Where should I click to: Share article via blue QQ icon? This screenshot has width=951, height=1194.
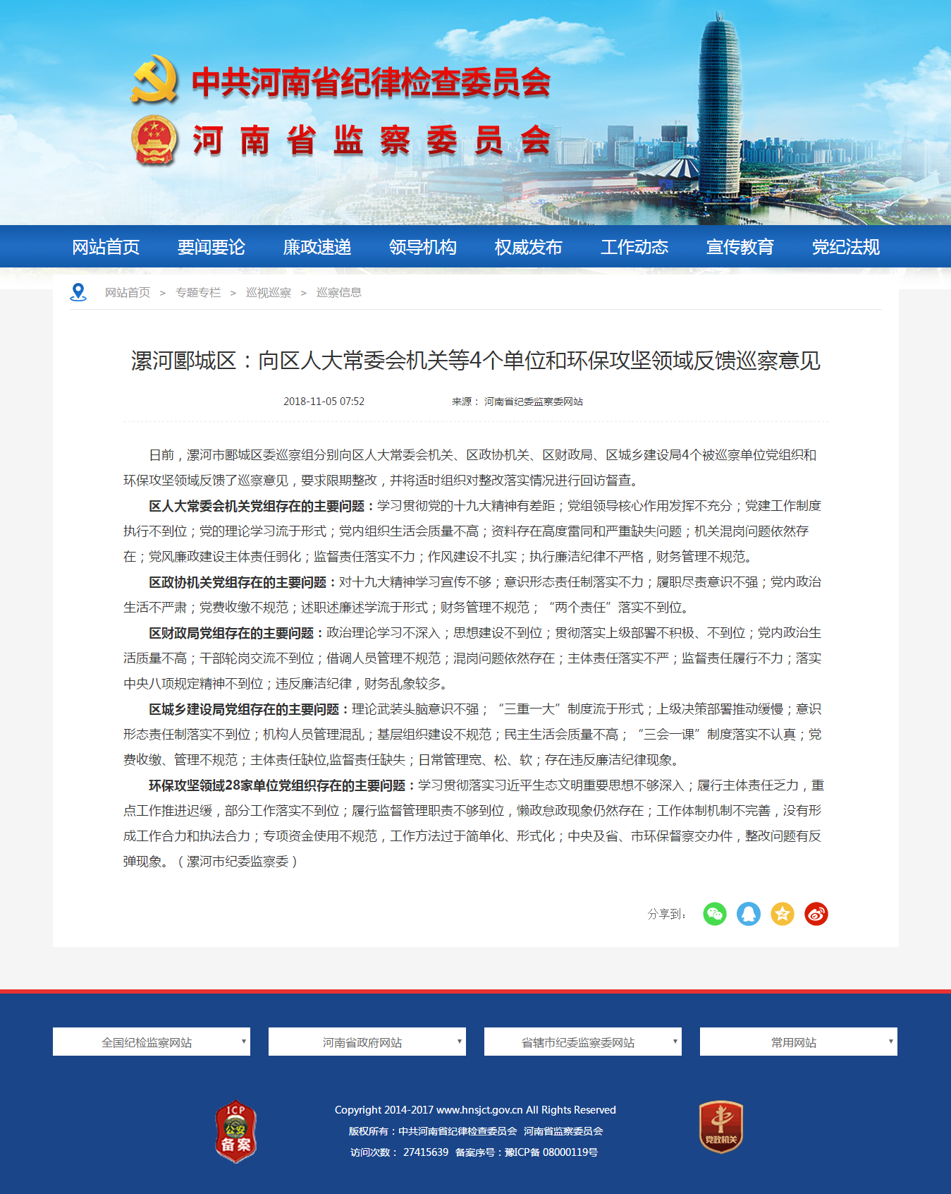click(x=748, y=914)
